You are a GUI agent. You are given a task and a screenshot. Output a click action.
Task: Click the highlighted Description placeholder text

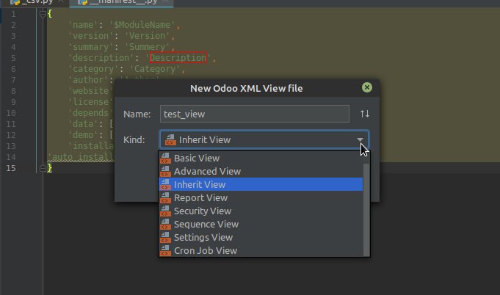(x=178, y=58)
